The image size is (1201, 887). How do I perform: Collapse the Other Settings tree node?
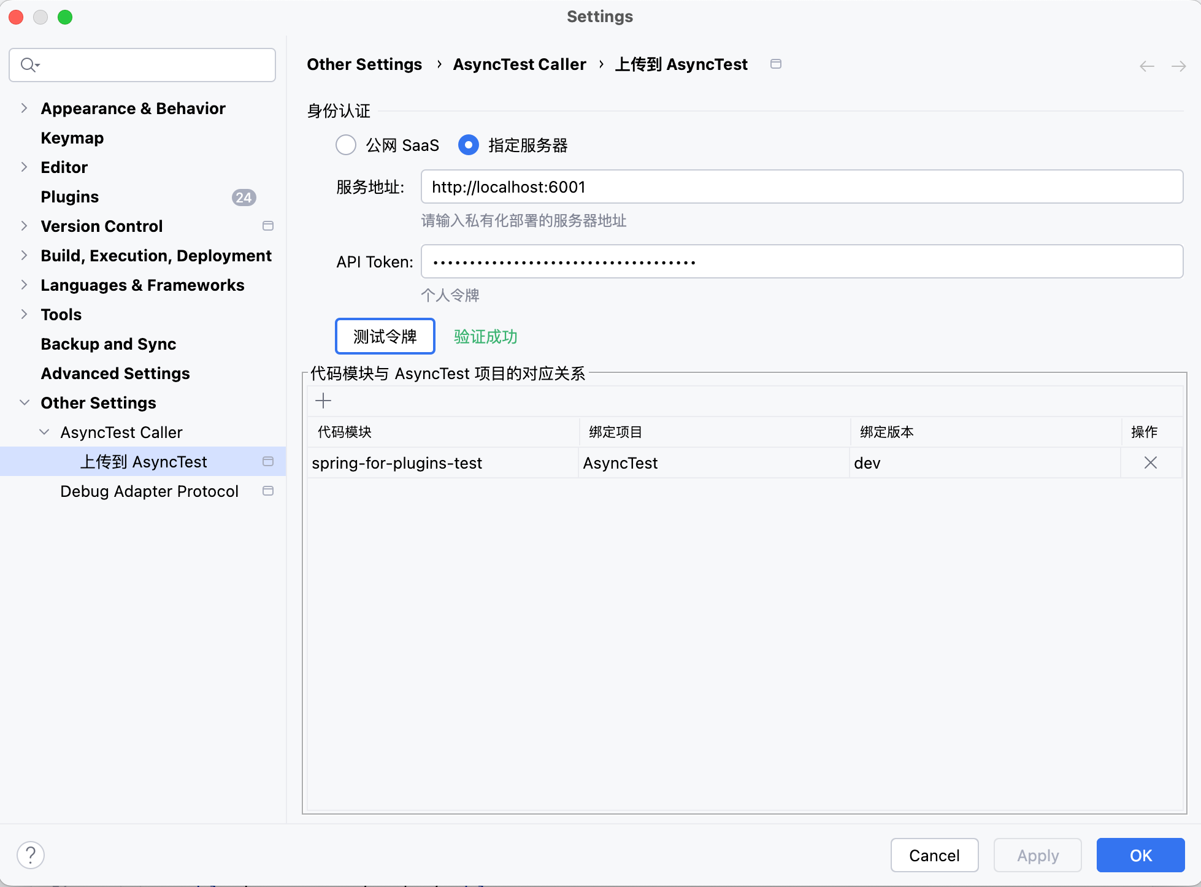25,403
